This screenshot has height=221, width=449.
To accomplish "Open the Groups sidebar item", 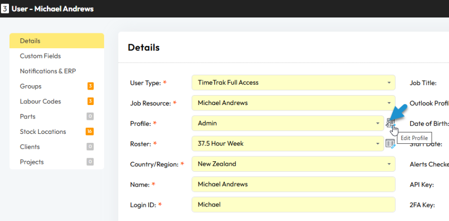I will (x=30, y=87).
